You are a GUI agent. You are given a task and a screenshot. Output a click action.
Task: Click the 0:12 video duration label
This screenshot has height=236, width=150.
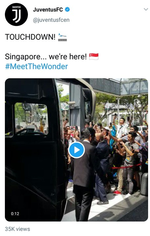15,214
